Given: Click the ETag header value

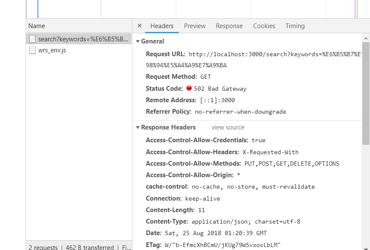Looking at the screenshot, I should click(x=223, y=245).
